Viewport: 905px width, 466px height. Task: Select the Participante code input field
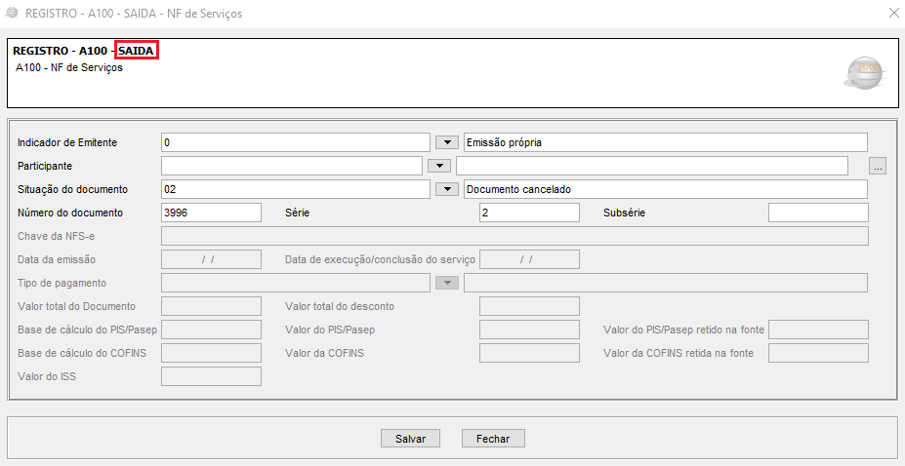point(292,166)
